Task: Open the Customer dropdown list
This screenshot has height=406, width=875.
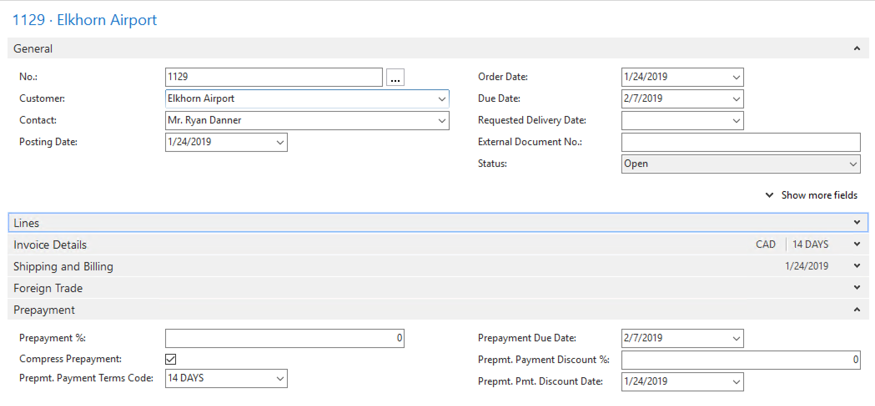Action: [442, 99]
